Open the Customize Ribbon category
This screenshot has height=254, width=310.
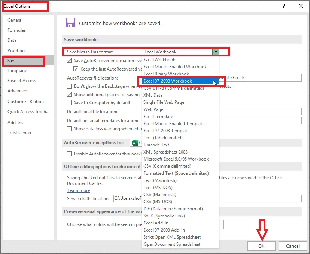(x=28, y=102)
